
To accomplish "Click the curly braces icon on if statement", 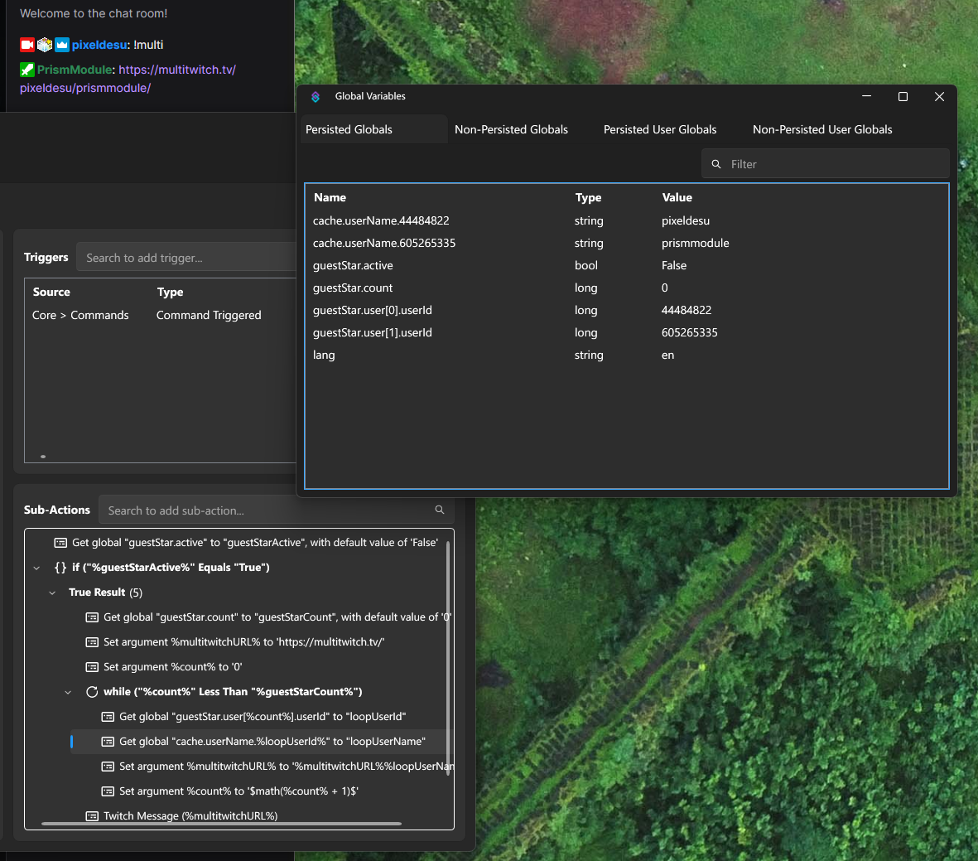I will click(x=60, y=568).
